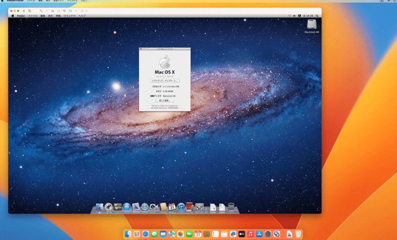Open the ウインドウ menu in guest Finder
The image size is (397, 240).
(x=69, y=16)
